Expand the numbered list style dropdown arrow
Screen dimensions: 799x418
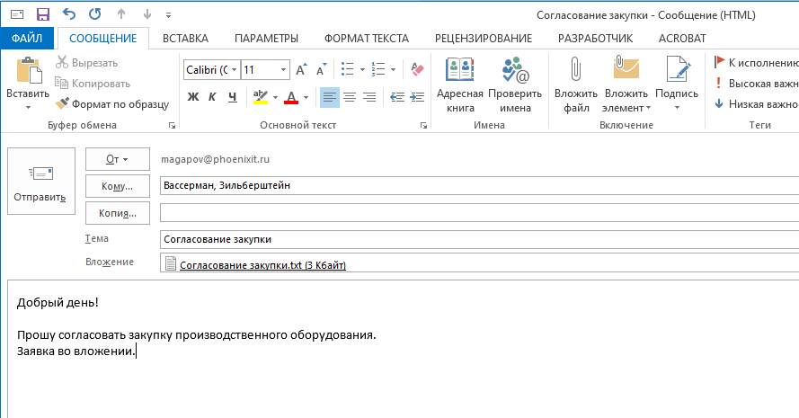[x=393, y=69]
